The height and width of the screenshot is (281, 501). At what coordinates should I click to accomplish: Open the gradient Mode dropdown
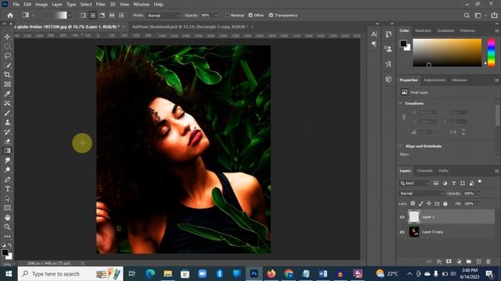(164, 16)
